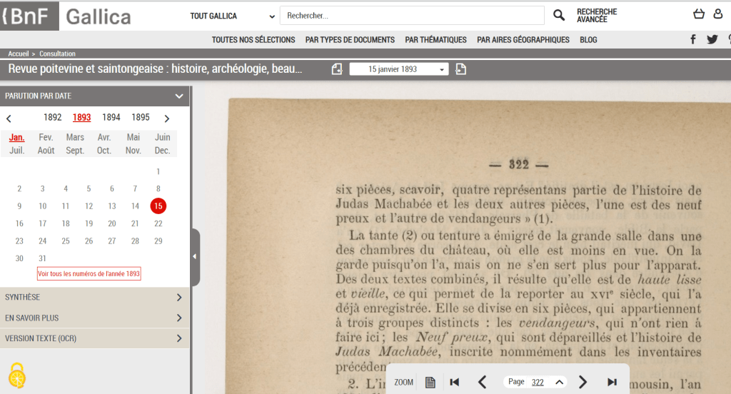Click Voir tous les numéros de l'année 1893

pos(89,274)
